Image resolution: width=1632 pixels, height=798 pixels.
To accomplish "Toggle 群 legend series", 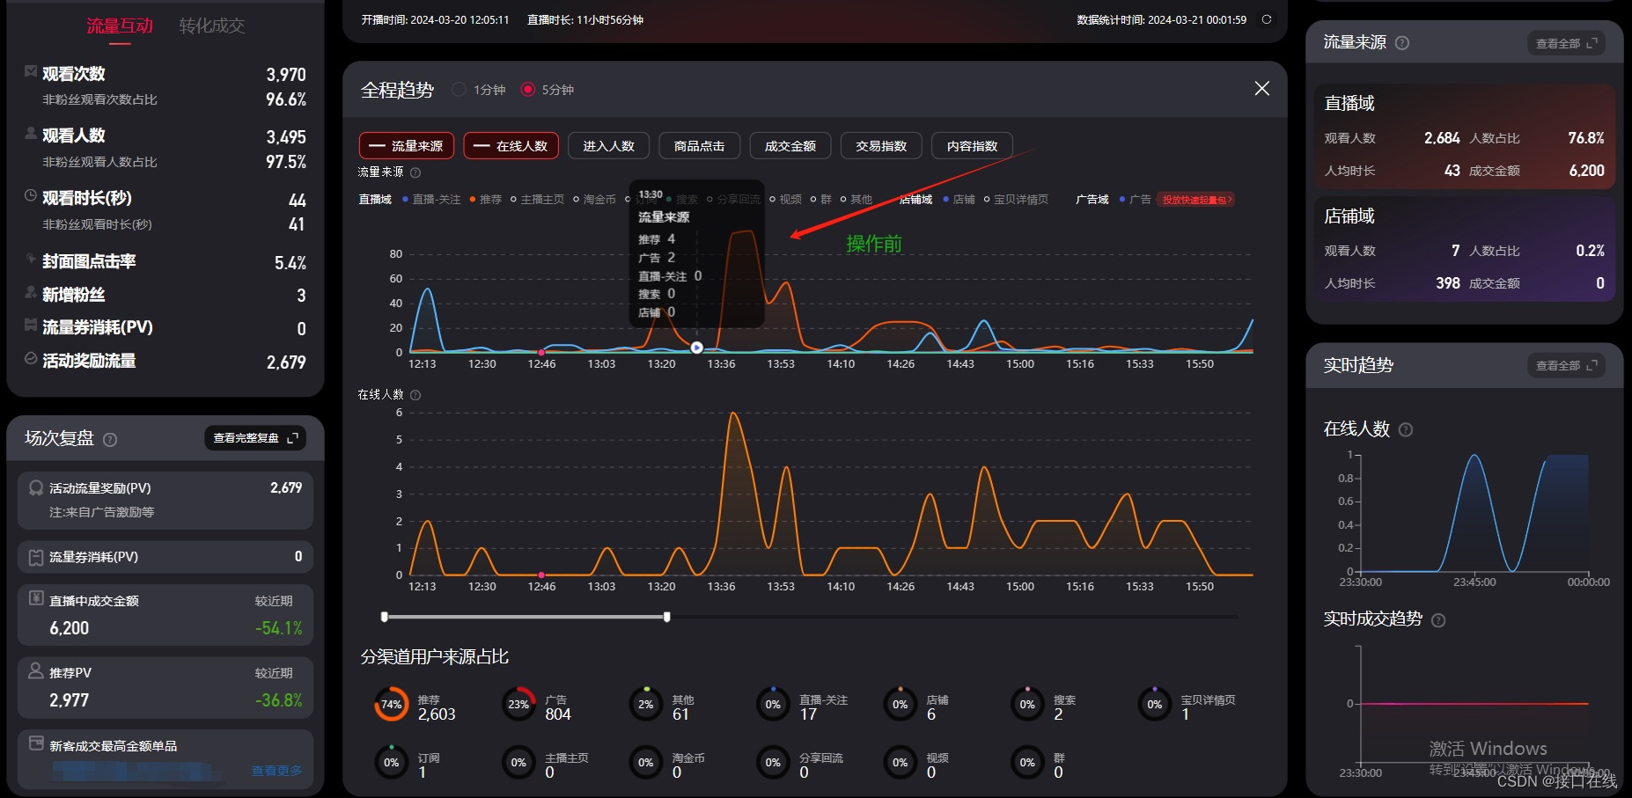I will [x=820, y=200].
